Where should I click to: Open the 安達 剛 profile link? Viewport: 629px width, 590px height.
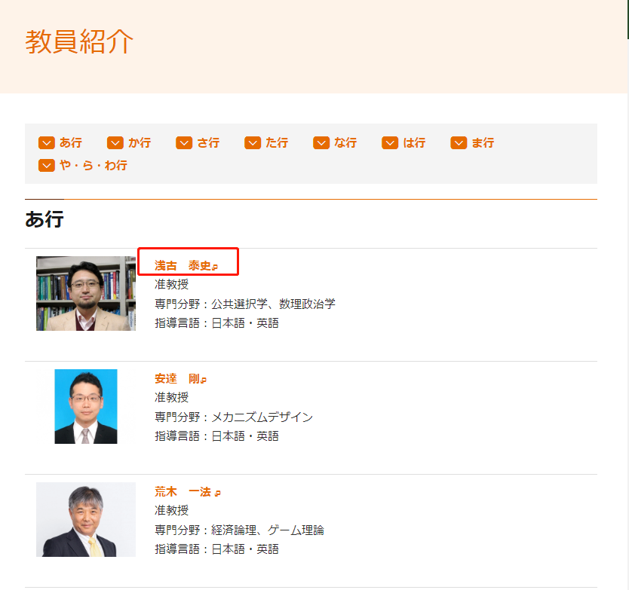177,379
